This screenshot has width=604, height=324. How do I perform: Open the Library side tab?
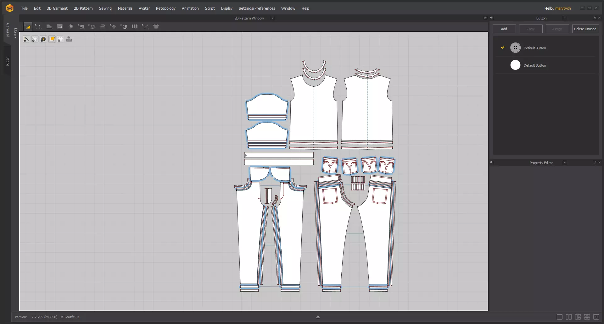pos(15,33)
